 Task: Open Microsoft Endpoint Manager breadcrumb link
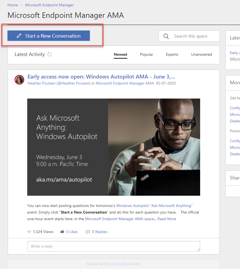[49, 5]
